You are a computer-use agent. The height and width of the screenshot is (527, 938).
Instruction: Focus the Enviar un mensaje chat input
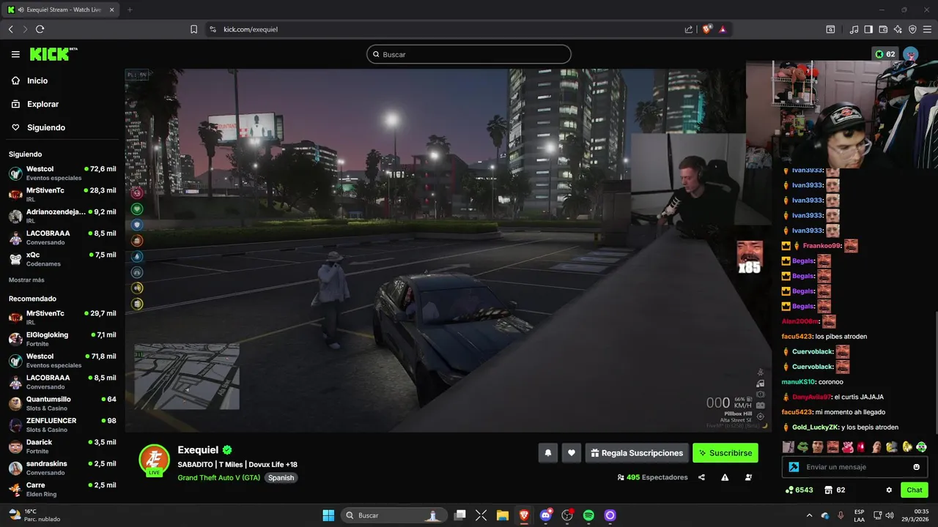coord(855,467)
